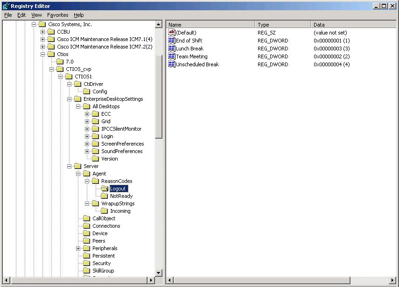Image resolution: width=399 pixels, height=287 pixels.
Task: Sort values by the Data column header
Action: (x=353, y=24)
